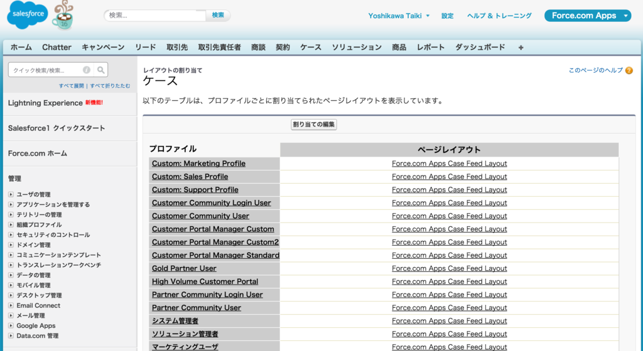Viewport: 643px width, 351px height.
Task: Open ヘルプ & トレーニング link
Action: tap(499, 16)
